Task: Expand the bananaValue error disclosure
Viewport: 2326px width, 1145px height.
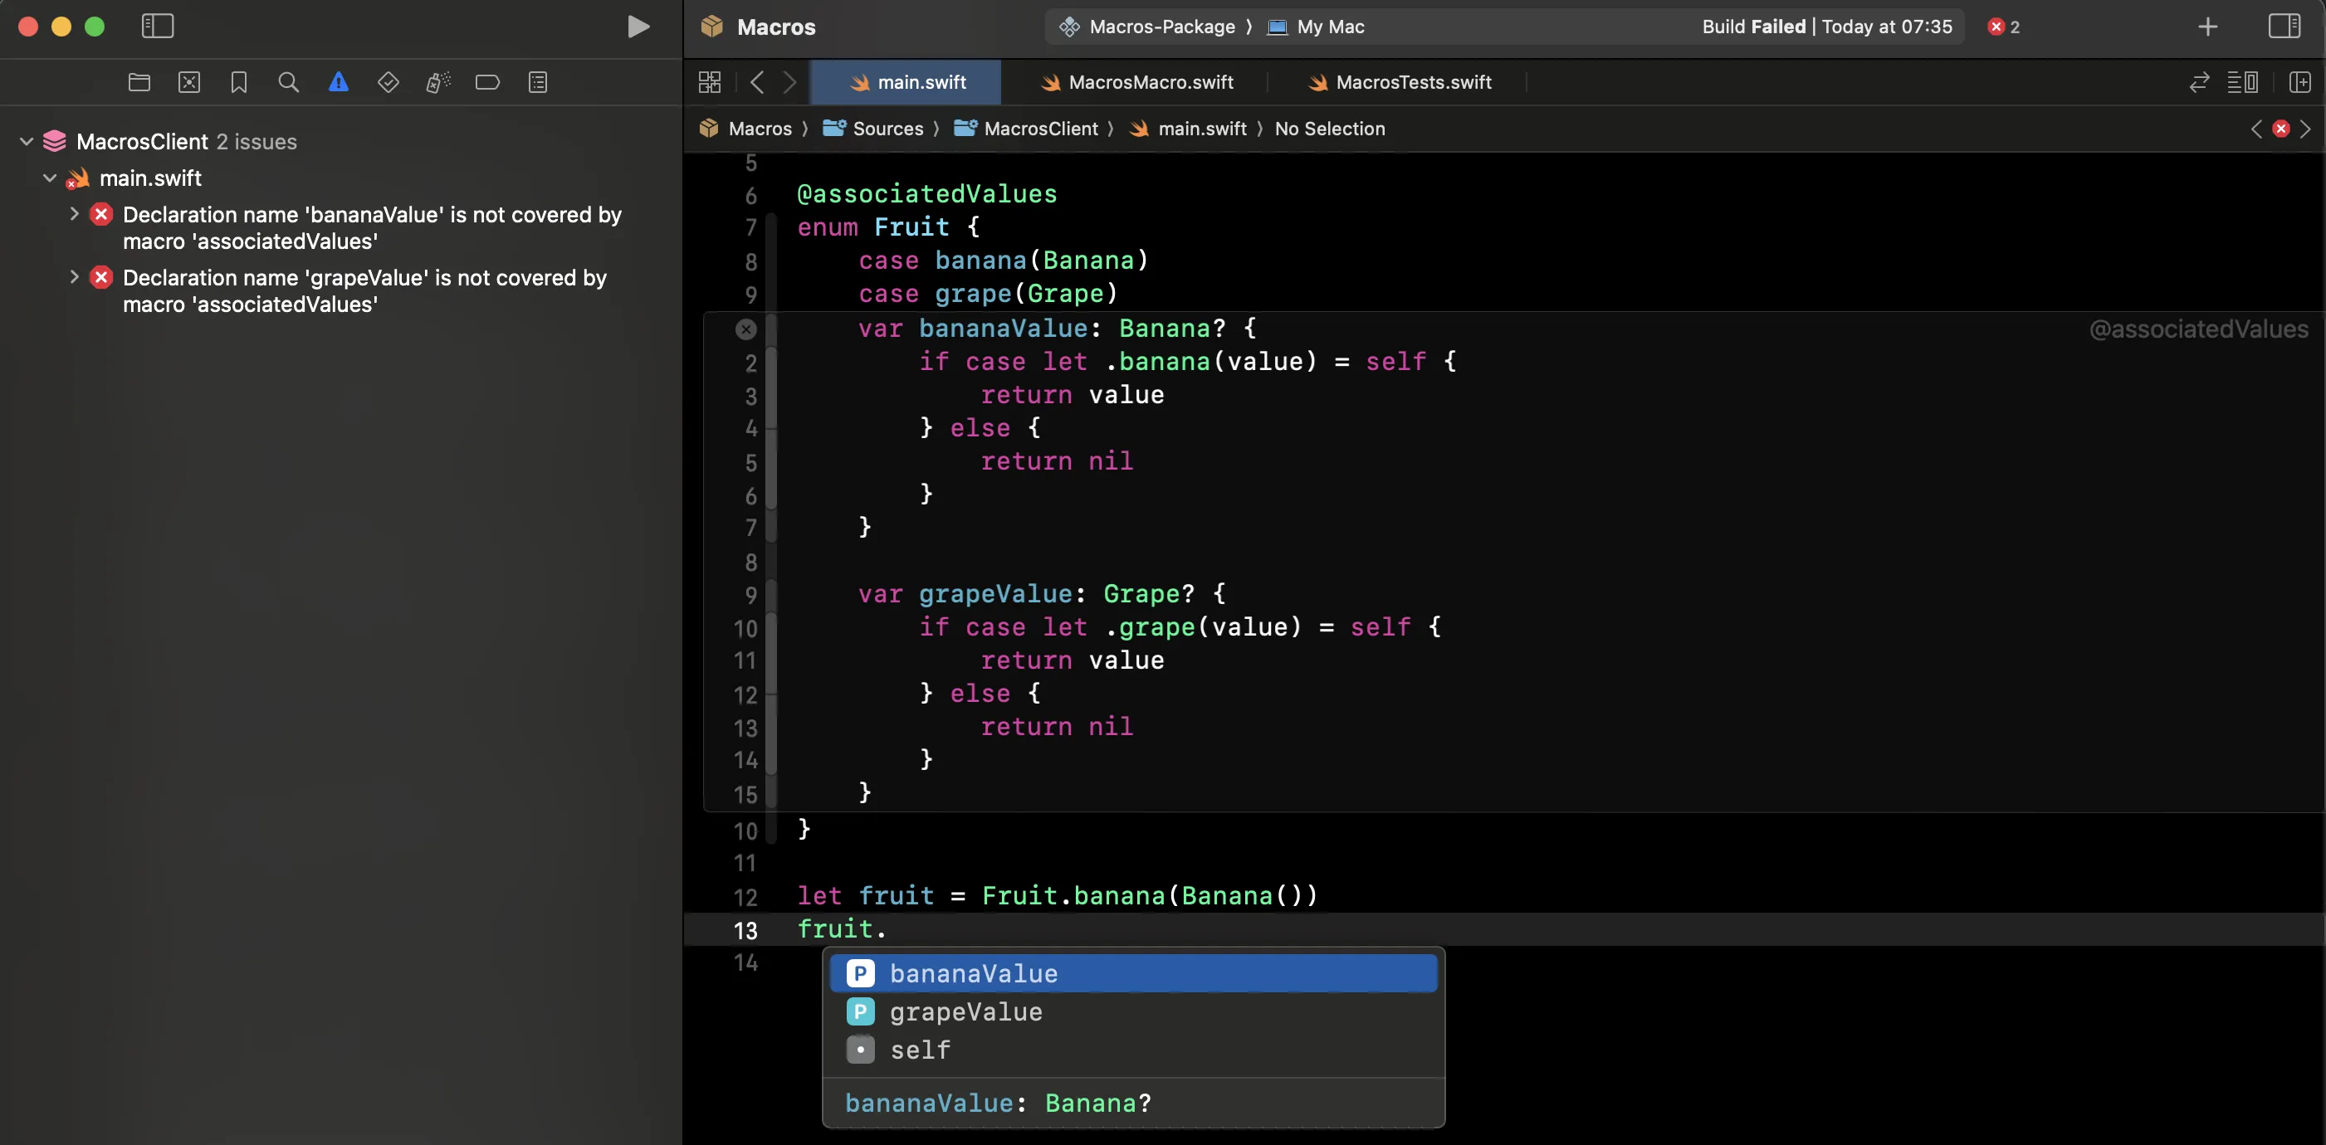Action: (x=74, y=214)
